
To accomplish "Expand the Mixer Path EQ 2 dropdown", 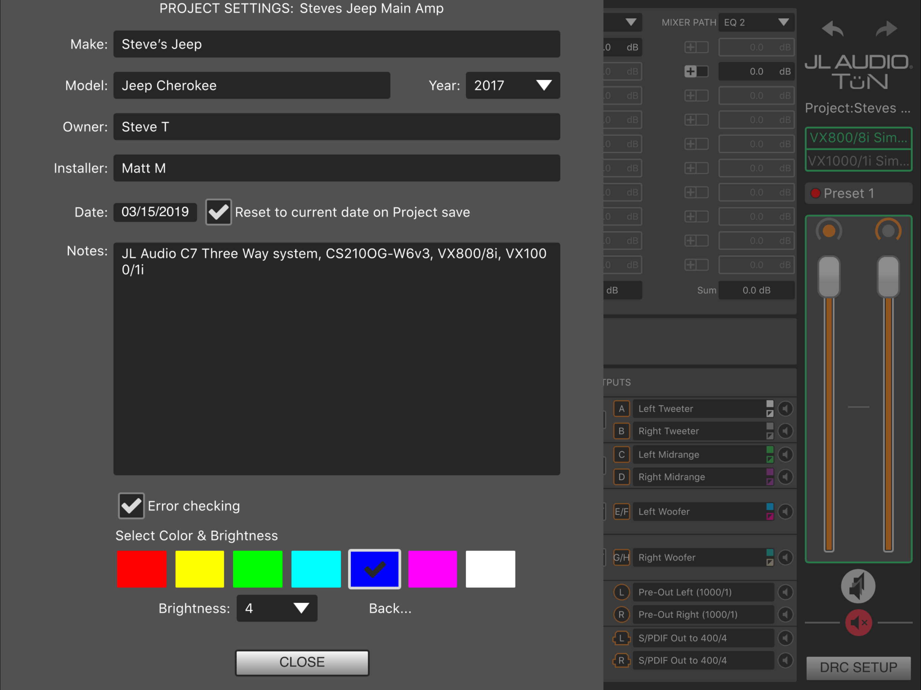I will coord(756,23).
